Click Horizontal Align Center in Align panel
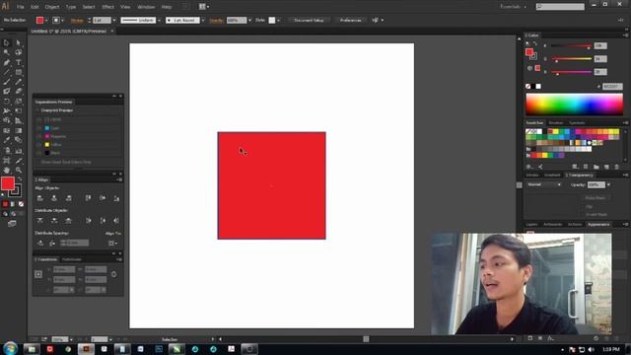 point(54,198)
